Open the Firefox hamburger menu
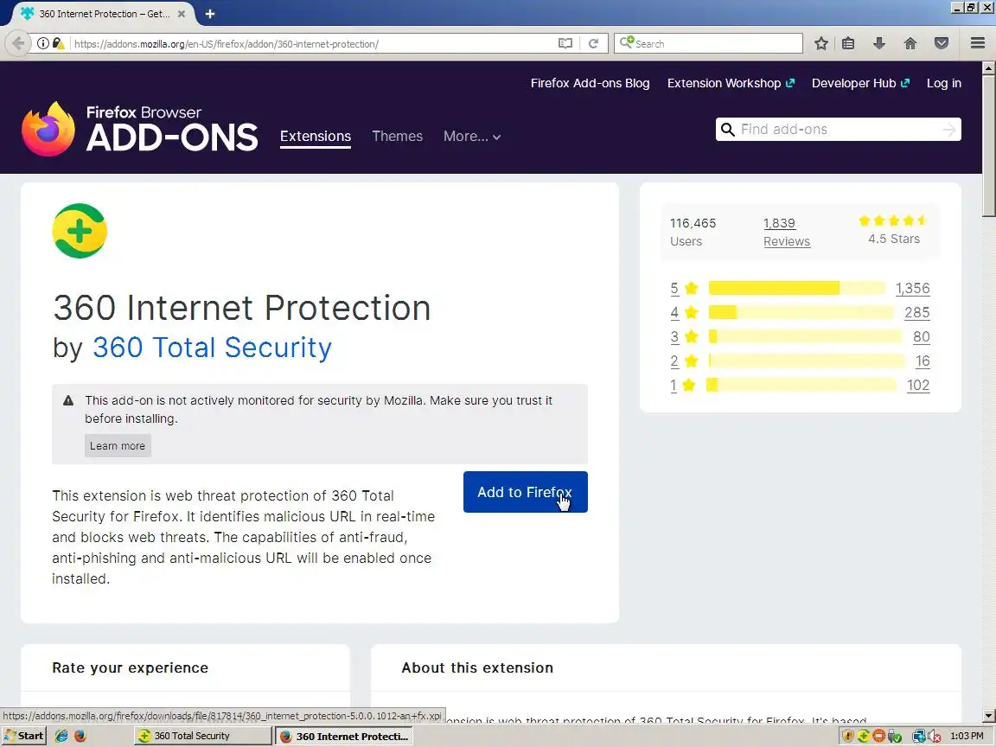This screenshot has height=747, width=996. point(978,43)
